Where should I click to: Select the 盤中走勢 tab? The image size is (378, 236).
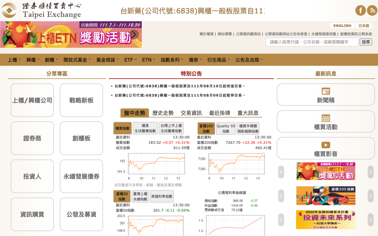[134, 113]
